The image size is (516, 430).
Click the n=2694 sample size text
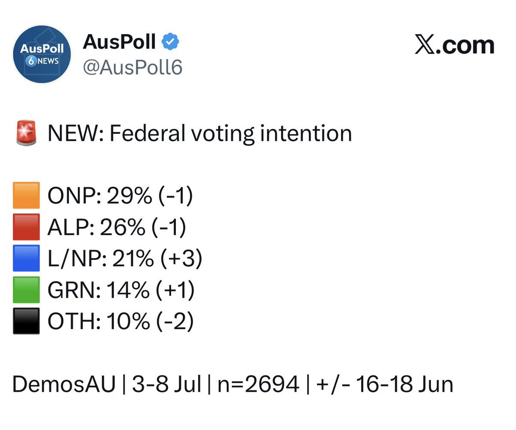[x=258, y=384]
